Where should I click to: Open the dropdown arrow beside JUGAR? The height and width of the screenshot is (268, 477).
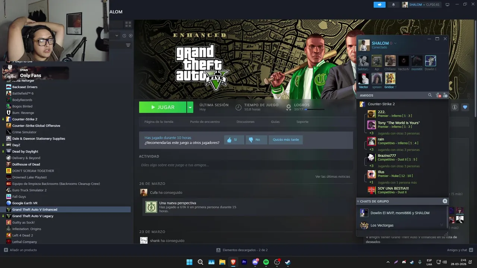pyautogui.click(x=190, y=107)
